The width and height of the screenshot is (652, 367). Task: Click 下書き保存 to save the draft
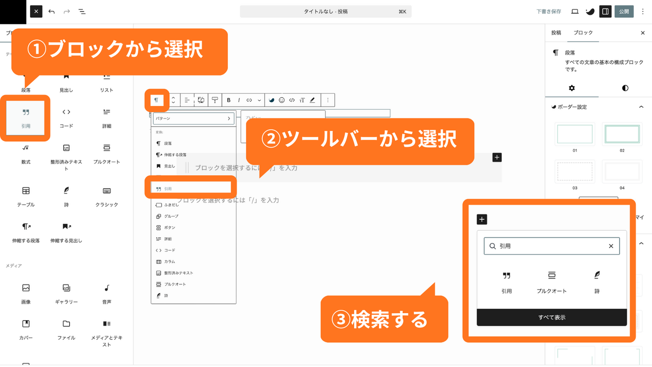[549, 11]
